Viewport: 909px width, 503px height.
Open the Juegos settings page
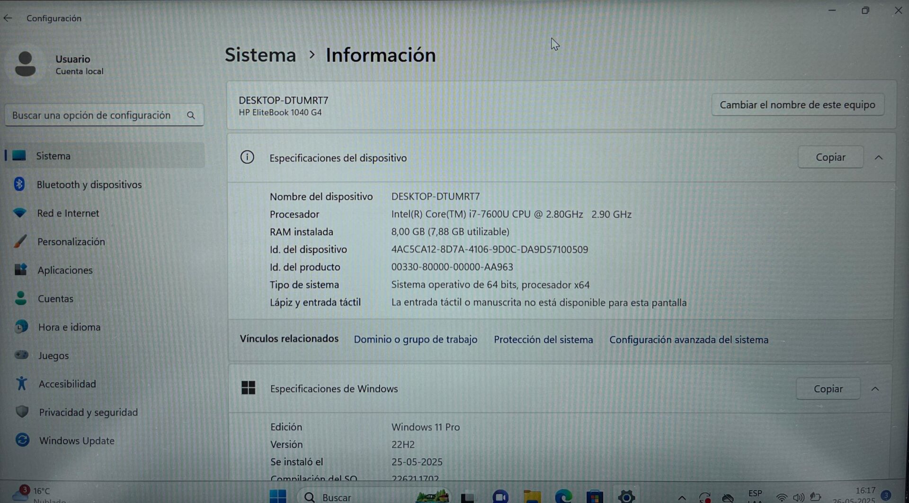tap(53, 355)
